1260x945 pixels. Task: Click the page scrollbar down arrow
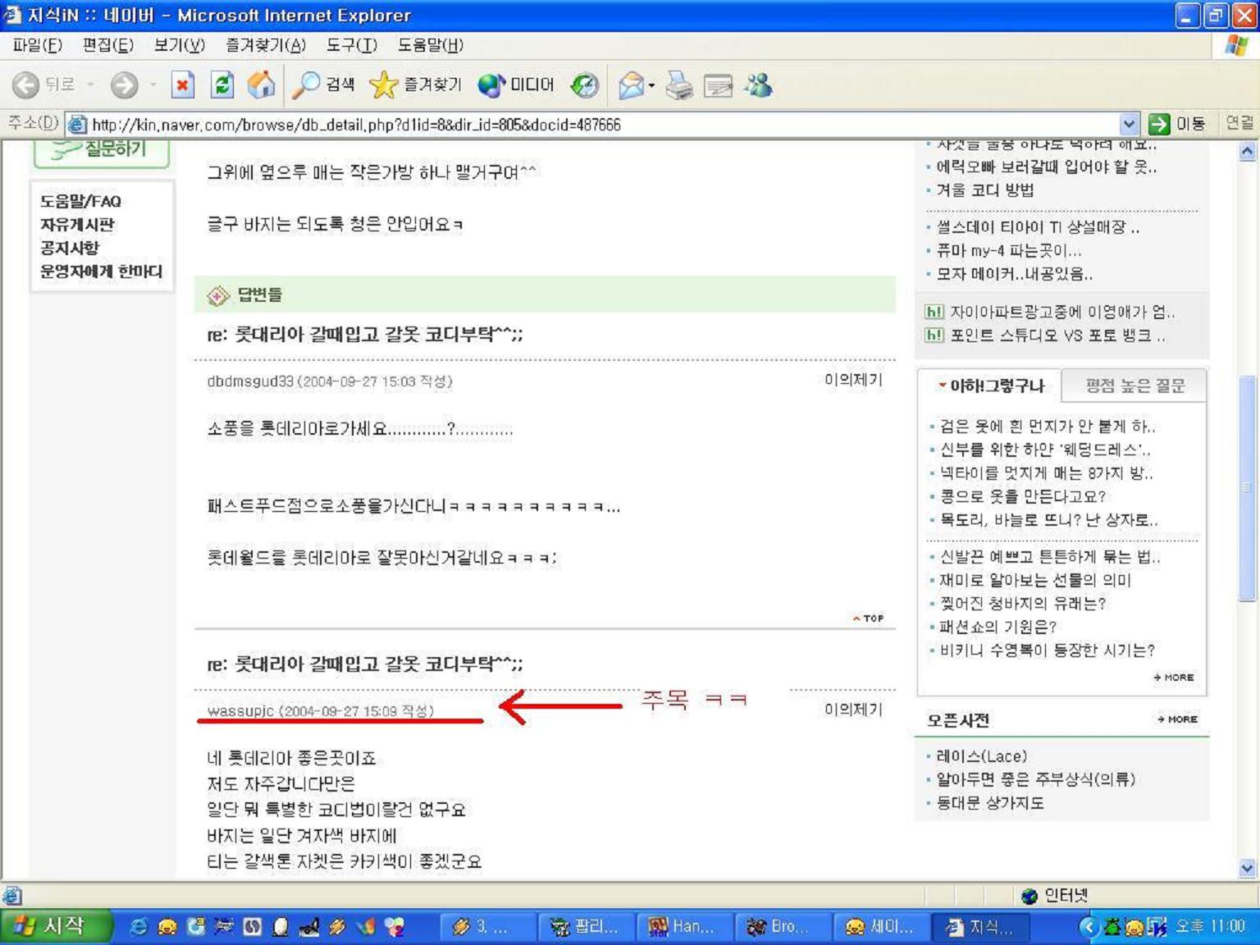coord(1247,867)
